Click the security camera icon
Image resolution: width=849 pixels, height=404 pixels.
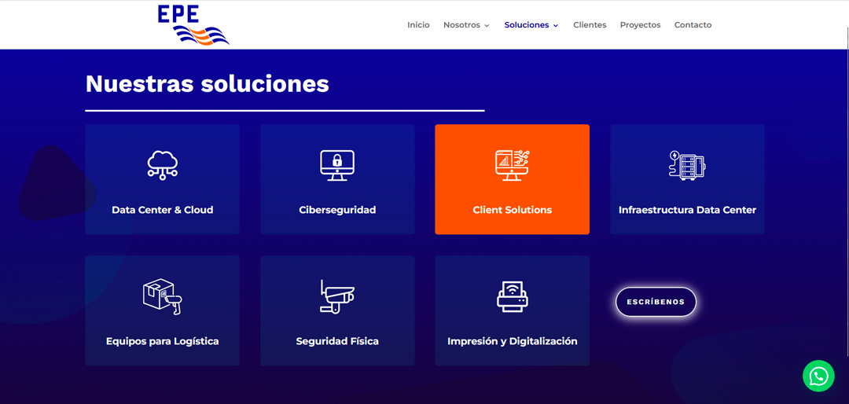pos(337,296)
